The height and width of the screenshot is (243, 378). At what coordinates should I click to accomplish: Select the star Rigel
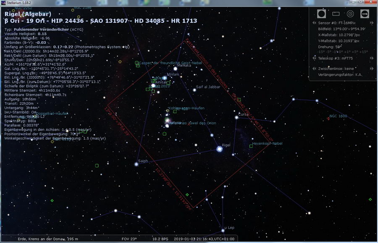219,149
